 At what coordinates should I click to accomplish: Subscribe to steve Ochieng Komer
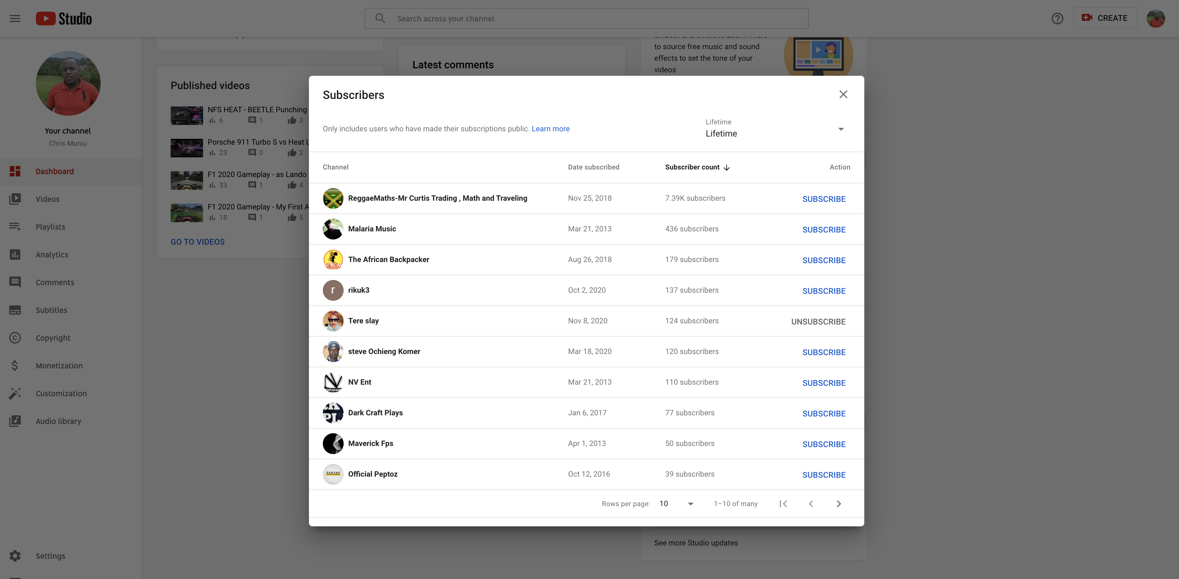824,352
